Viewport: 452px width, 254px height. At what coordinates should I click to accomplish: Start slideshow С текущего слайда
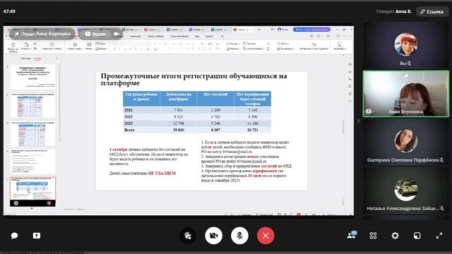pos(52,47)
